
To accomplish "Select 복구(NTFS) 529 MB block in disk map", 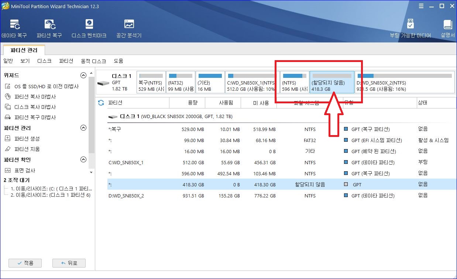I will pos(151,82).
